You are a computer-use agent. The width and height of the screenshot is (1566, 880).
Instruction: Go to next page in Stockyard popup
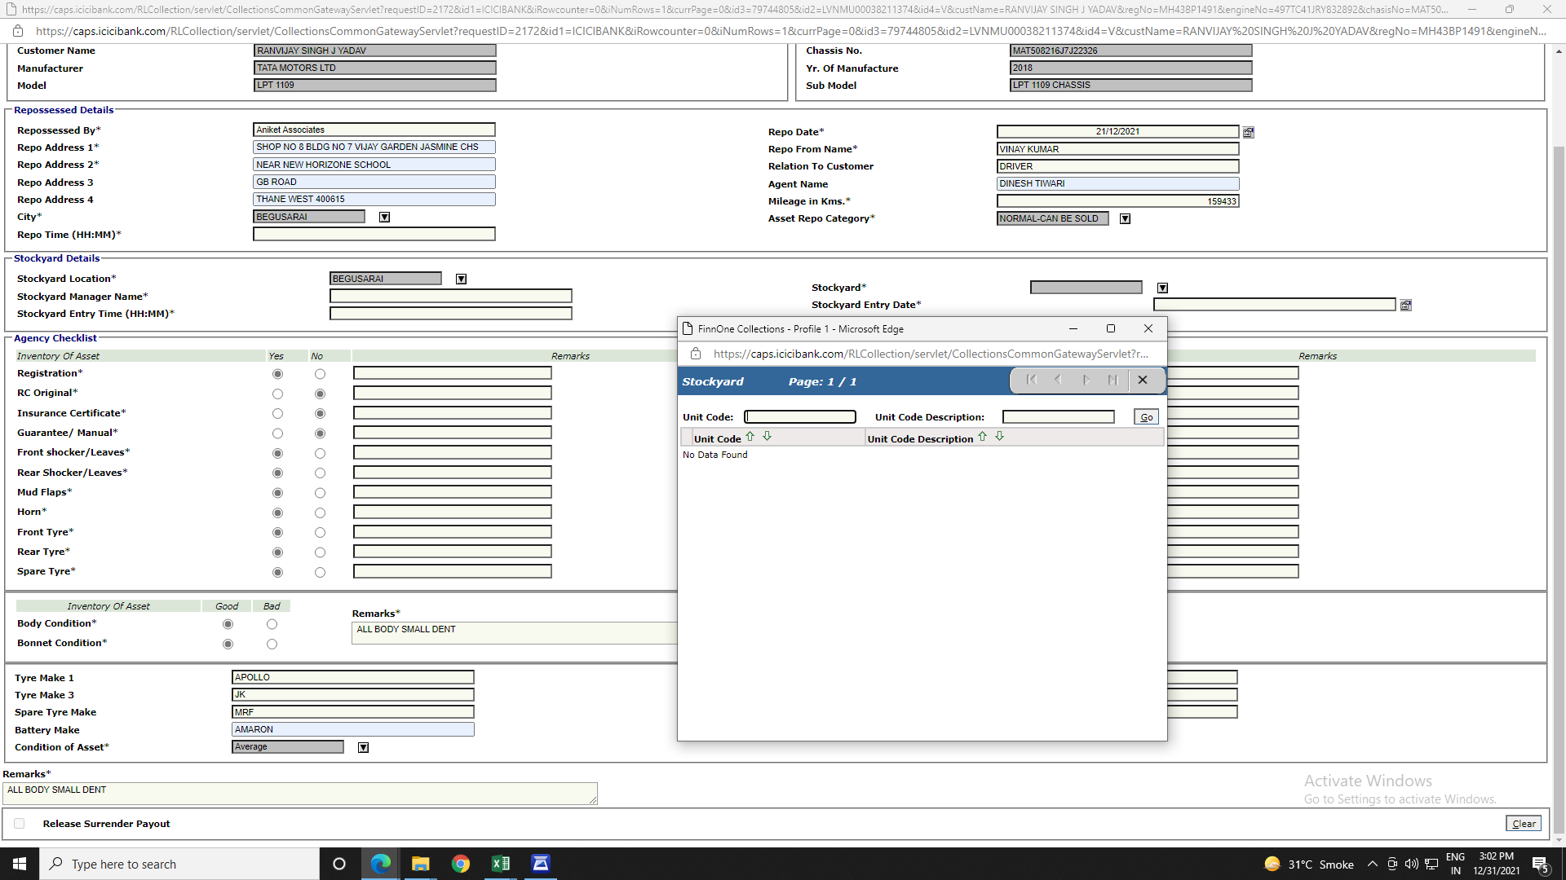pyautogui.click(x=1086, y=380)
